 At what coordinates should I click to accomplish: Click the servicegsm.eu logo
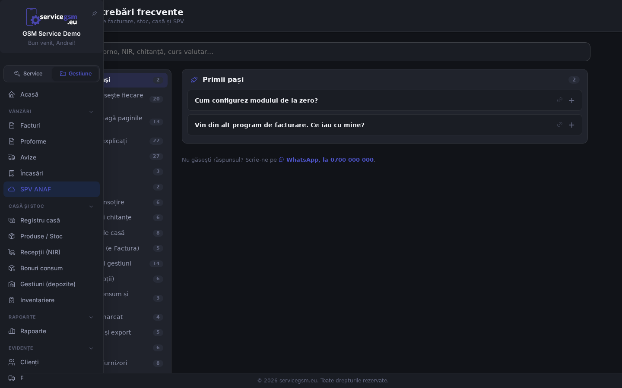[x=51, y=17]
